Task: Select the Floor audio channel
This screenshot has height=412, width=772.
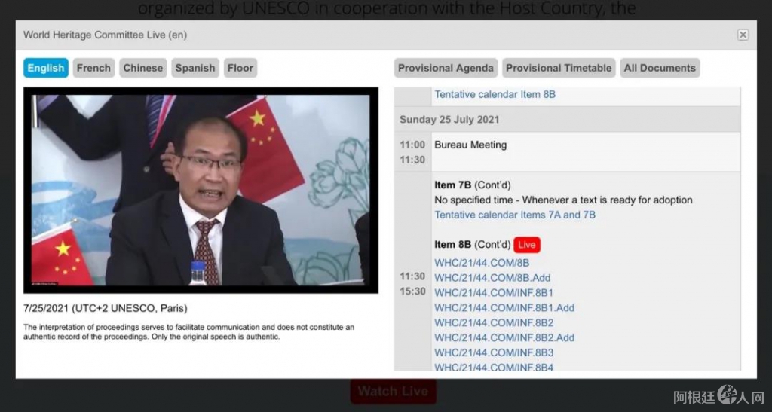Action: (240, 68)
